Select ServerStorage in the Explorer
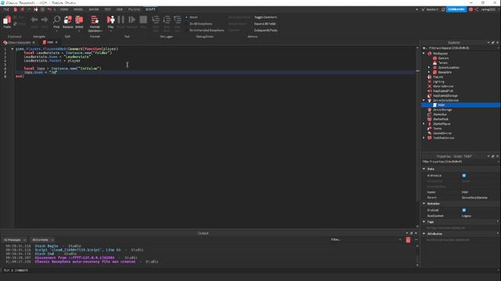 coord(442,109)
